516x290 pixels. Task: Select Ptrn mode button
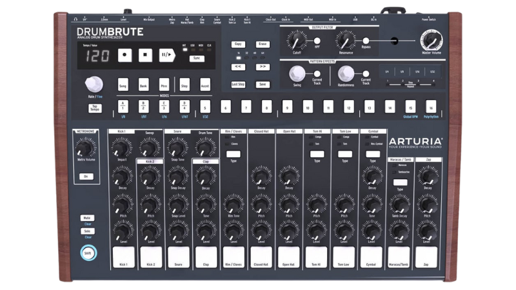[x=164, y=84]
